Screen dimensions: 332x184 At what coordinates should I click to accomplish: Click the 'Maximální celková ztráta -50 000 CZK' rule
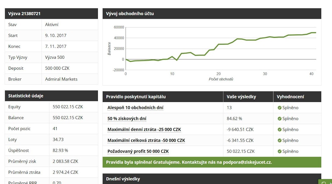pyautogui.click(x=146, y=140)
